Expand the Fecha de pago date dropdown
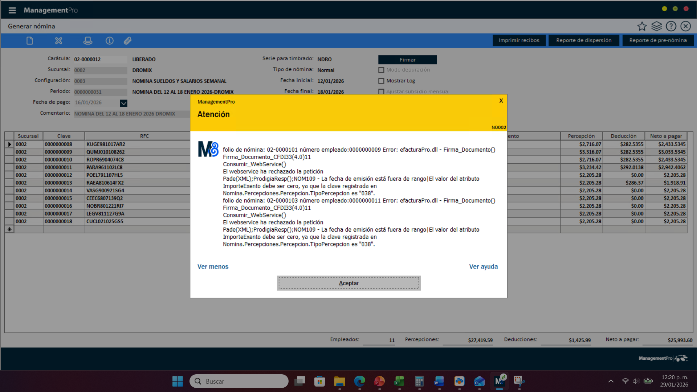The image size is (697, 392). coord(123,103)
